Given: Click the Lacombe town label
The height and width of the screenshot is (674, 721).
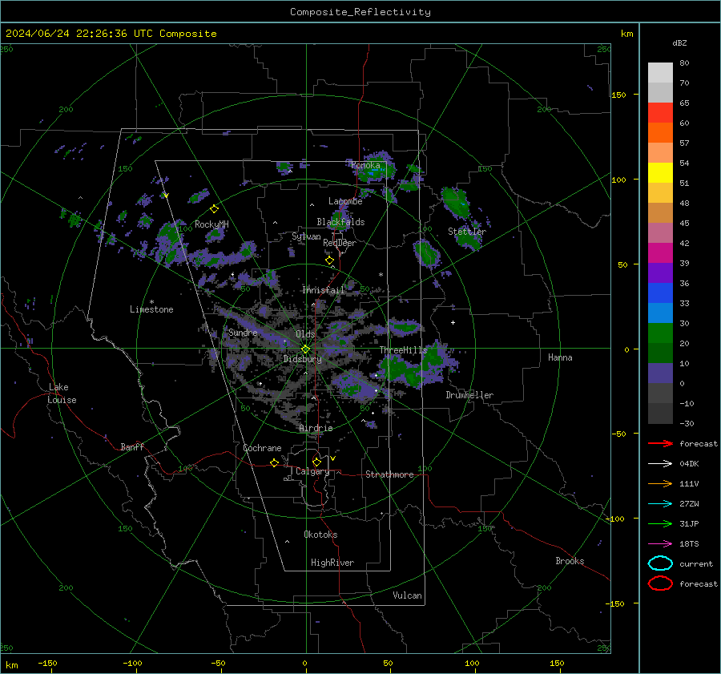Looking at the screenshot, I should (x=345, y=201).
